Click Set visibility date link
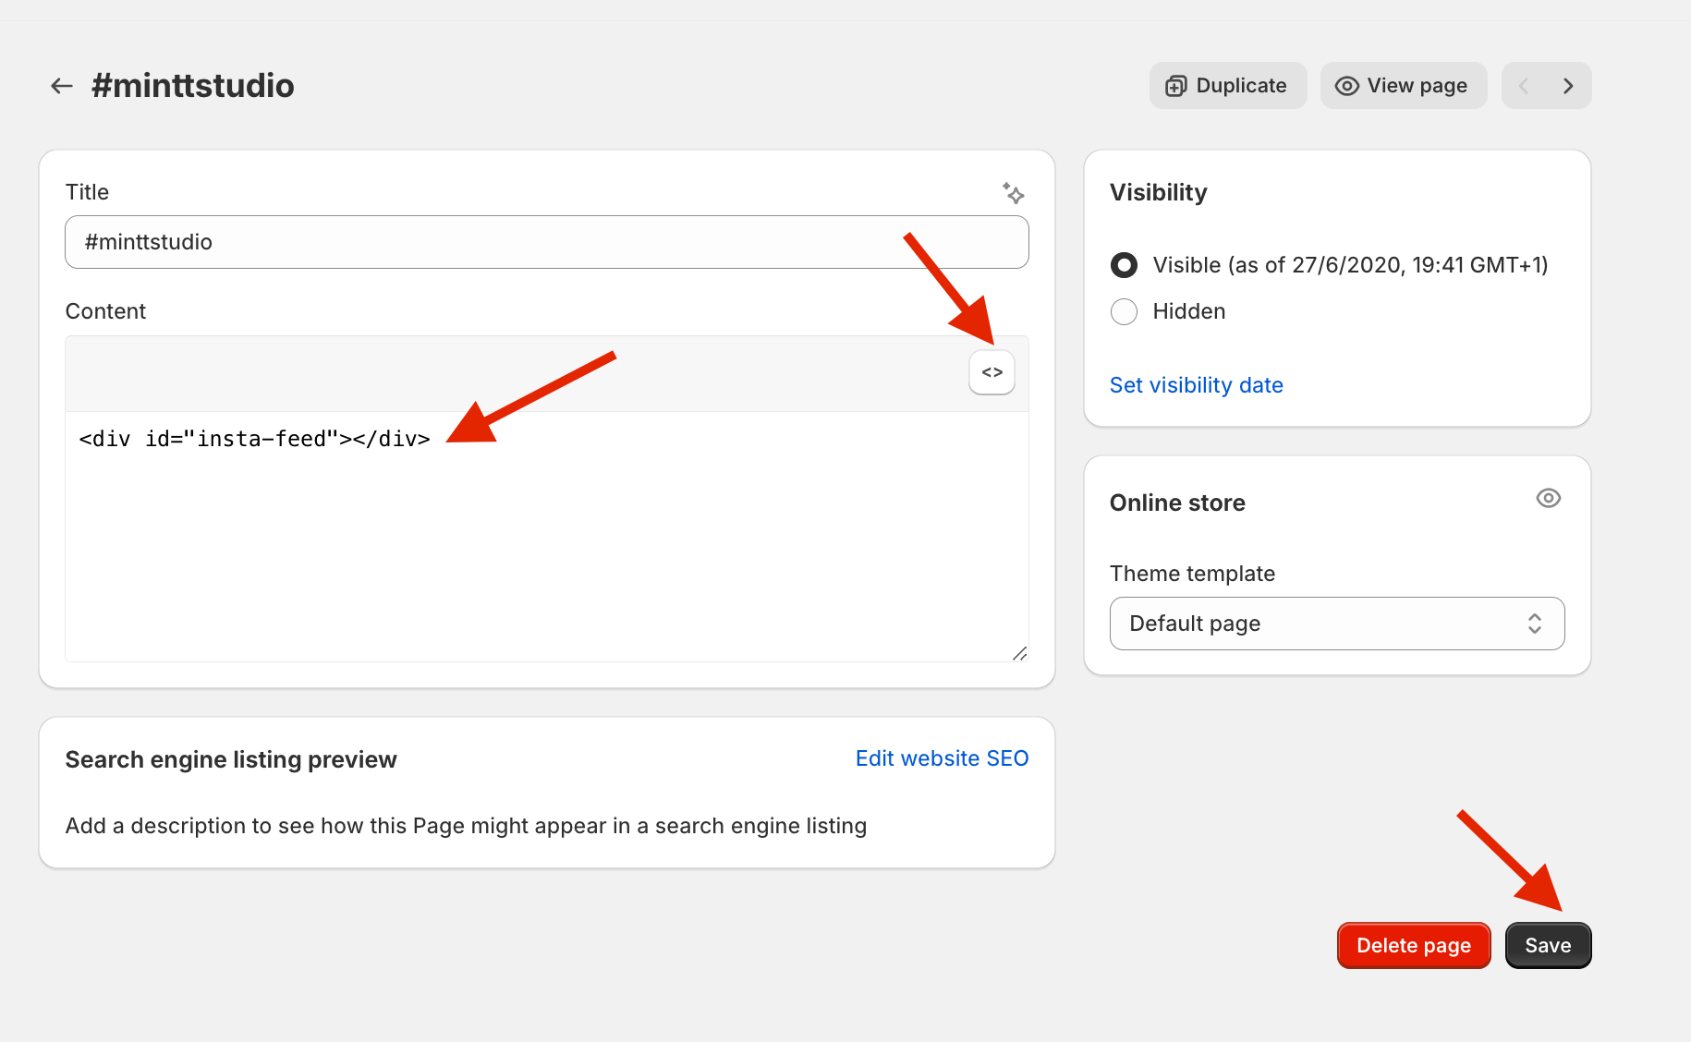 tap(1196, 384)
